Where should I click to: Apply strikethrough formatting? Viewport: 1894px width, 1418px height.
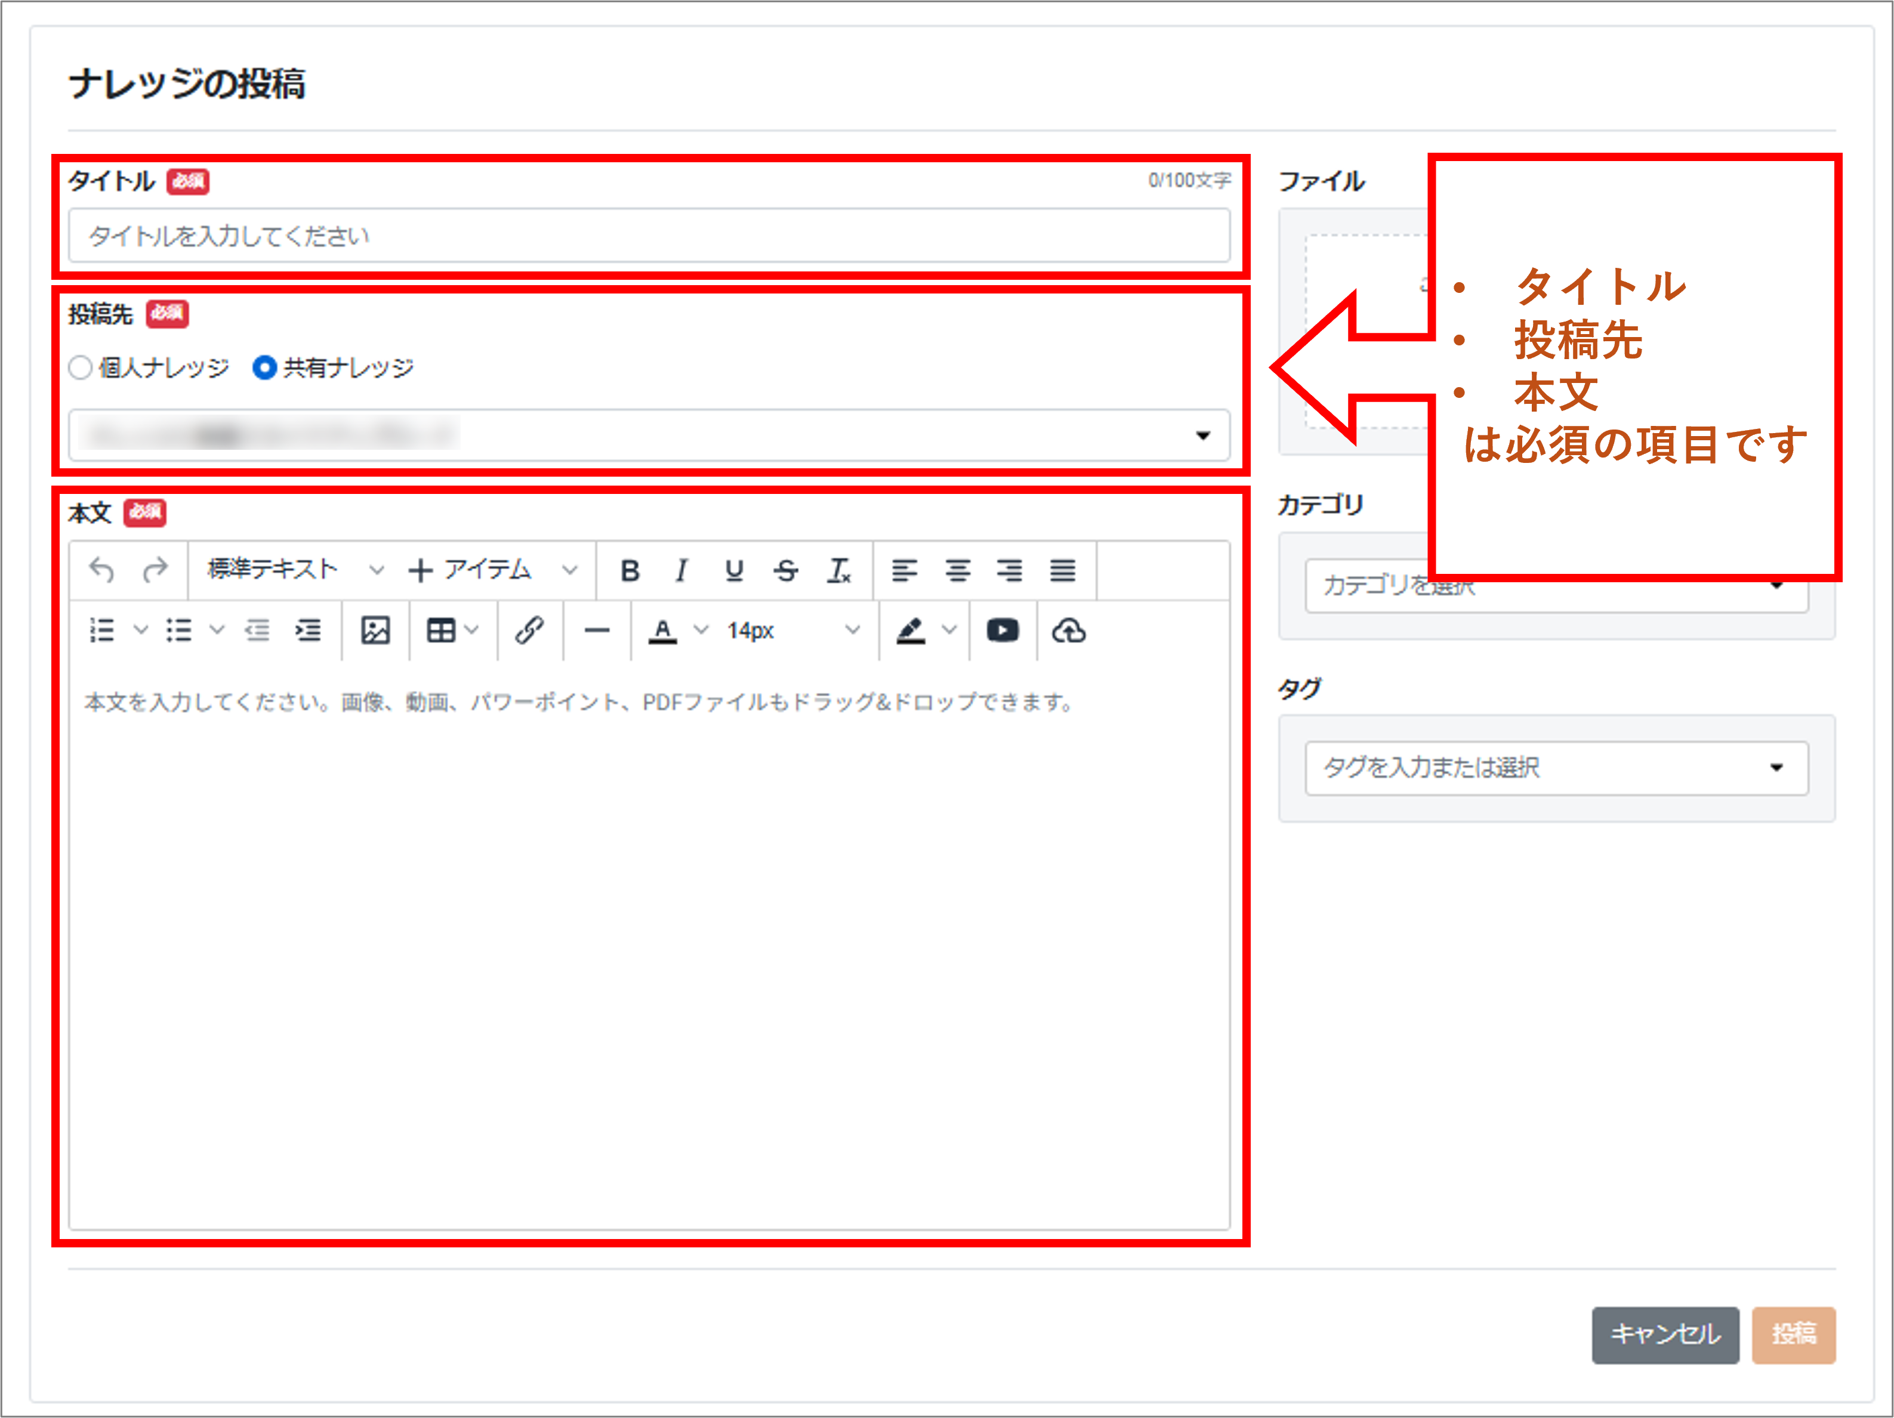(785, 570)
